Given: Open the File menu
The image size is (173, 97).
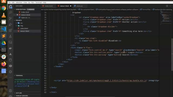Looking at the screenshot, I should click(x=9, y=2).
